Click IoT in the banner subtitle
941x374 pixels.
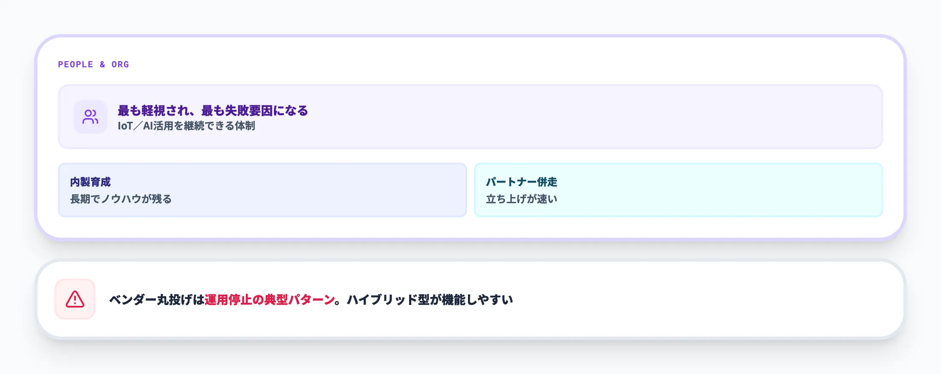[125, 126]
